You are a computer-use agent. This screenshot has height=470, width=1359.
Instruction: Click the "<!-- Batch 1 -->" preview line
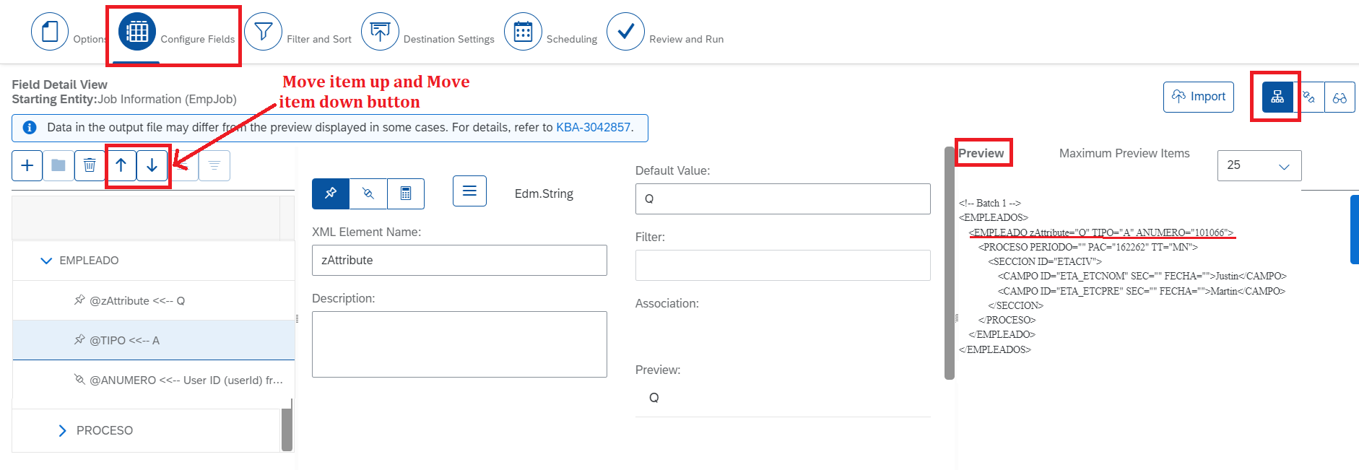990,203
